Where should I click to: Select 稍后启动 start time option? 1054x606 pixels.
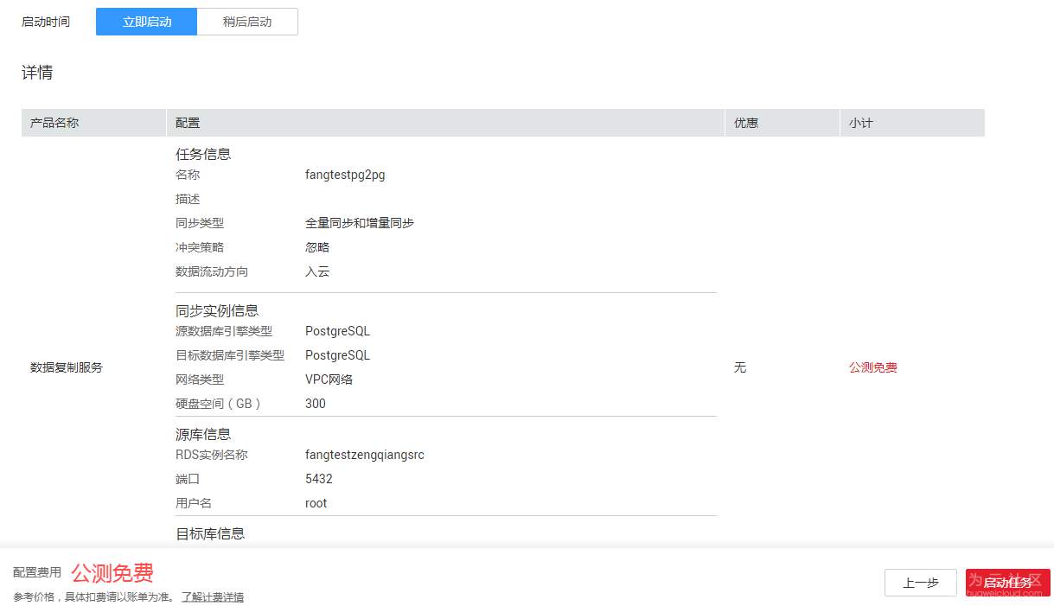tap(247, 22)
